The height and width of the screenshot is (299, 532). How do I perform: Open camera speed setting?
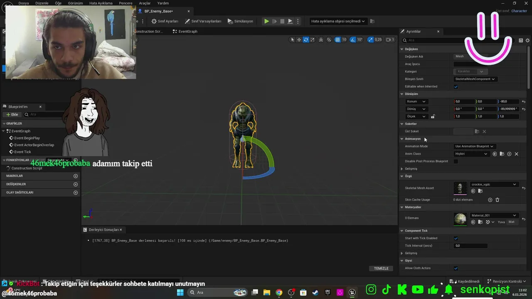390,40
